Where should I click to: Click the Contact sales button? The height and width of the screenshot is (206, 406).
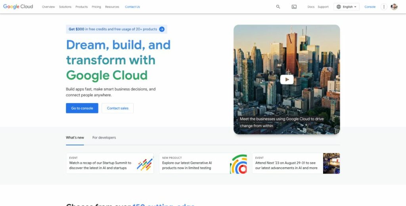click(117, 108)
